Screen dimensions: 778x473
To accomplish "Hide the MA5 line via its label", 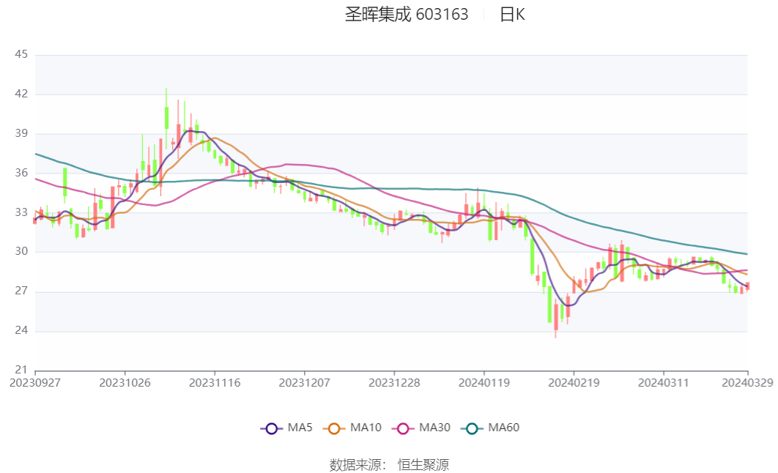I will click(x=300, y=428).
